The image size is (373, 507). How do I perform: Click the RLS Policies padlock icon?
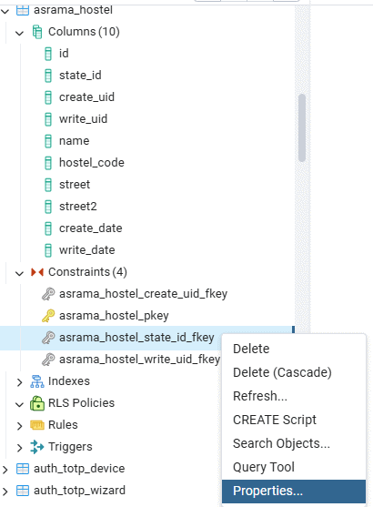coord(37,403)
